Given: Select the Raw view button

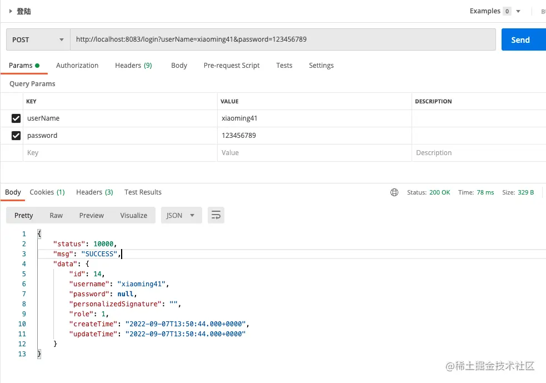Looking at the screenshot, I should click(x=56, y=215).
